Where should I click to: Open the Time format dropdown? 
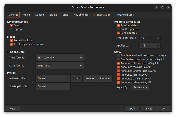coord(60,57)
